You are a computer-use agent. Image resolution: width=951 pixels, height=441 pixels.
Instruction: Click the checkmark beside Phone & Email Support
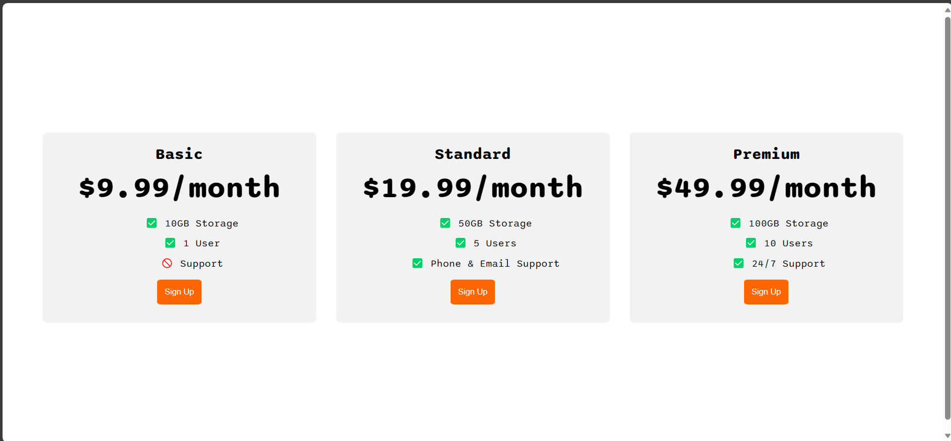[x=417, y=263]
